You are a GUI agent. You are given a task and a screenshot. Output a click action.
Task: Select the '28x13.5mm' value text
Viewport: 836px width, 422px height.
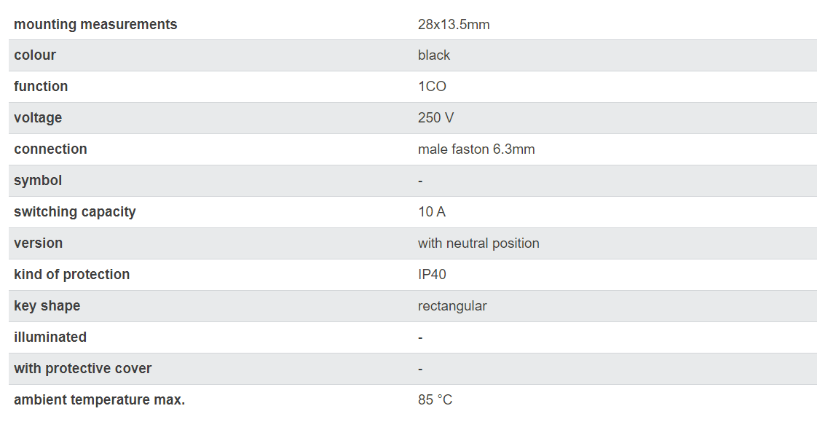click(454, 24)
